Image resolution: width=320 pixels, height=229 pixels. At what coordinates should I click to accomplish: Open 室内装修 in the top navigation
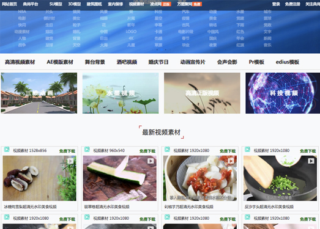(x=115, y=4)
